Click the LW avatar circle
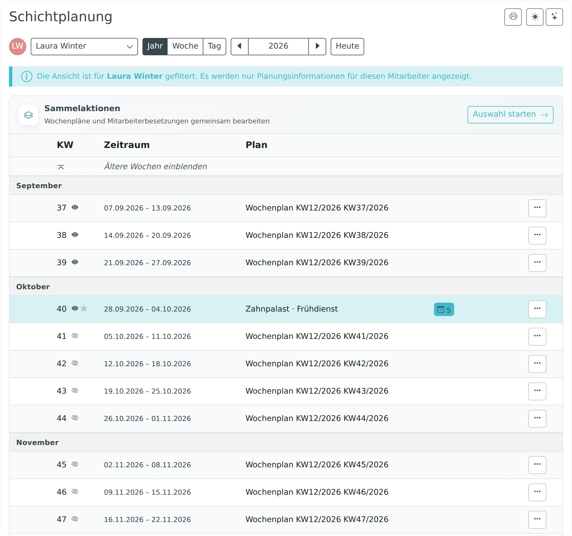Viewport: 572px width, 536px height. tap(18, 46)
